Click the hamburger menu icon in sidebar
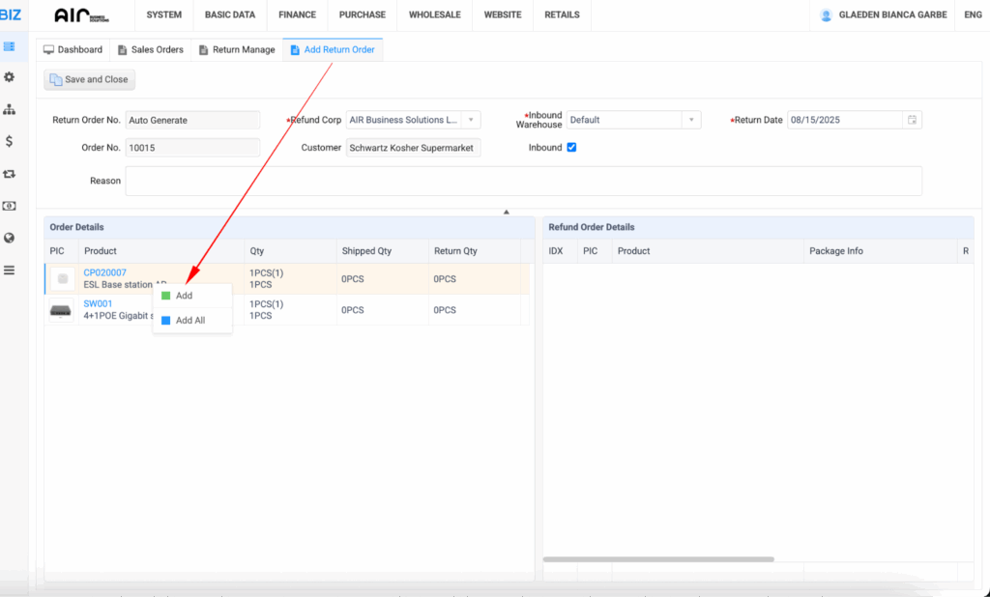 click(10, 270)
